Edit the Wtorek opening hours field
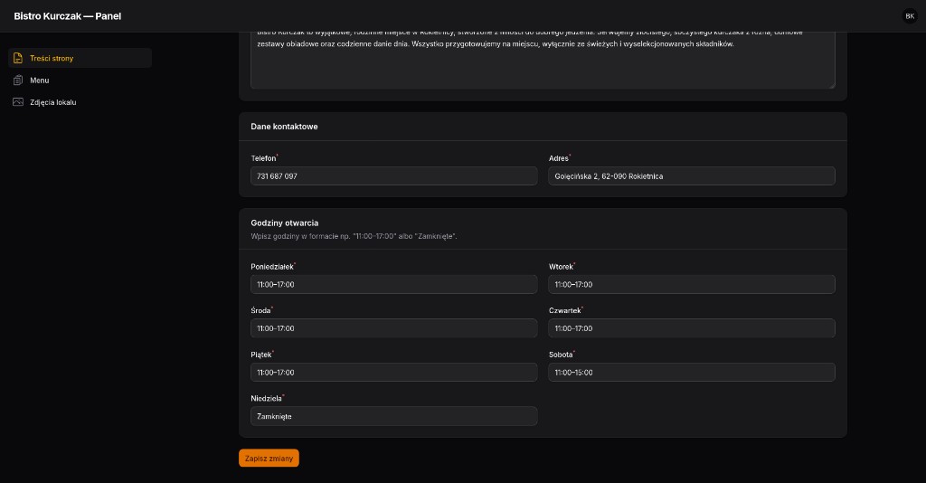The image size is (926, 483). pos(692,284)
